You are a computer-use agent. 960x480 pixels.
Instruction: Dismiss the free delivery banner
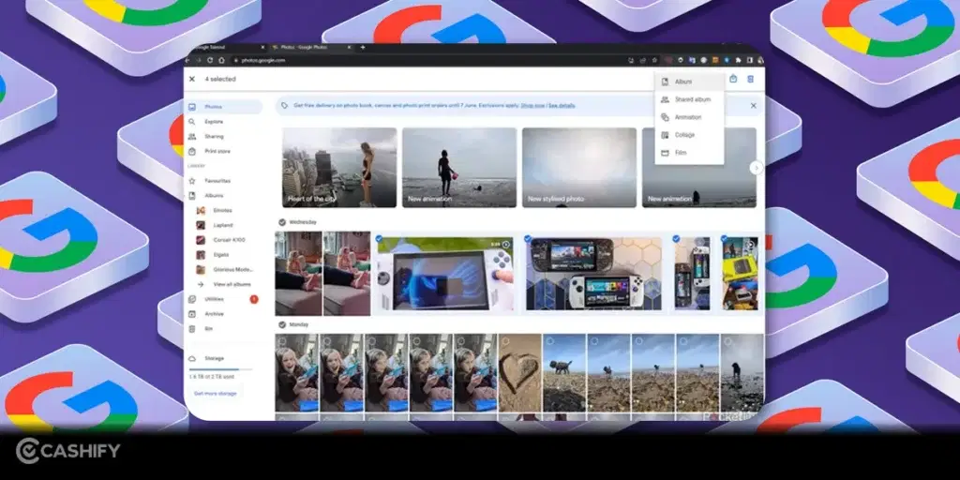[x=753, y=105]
